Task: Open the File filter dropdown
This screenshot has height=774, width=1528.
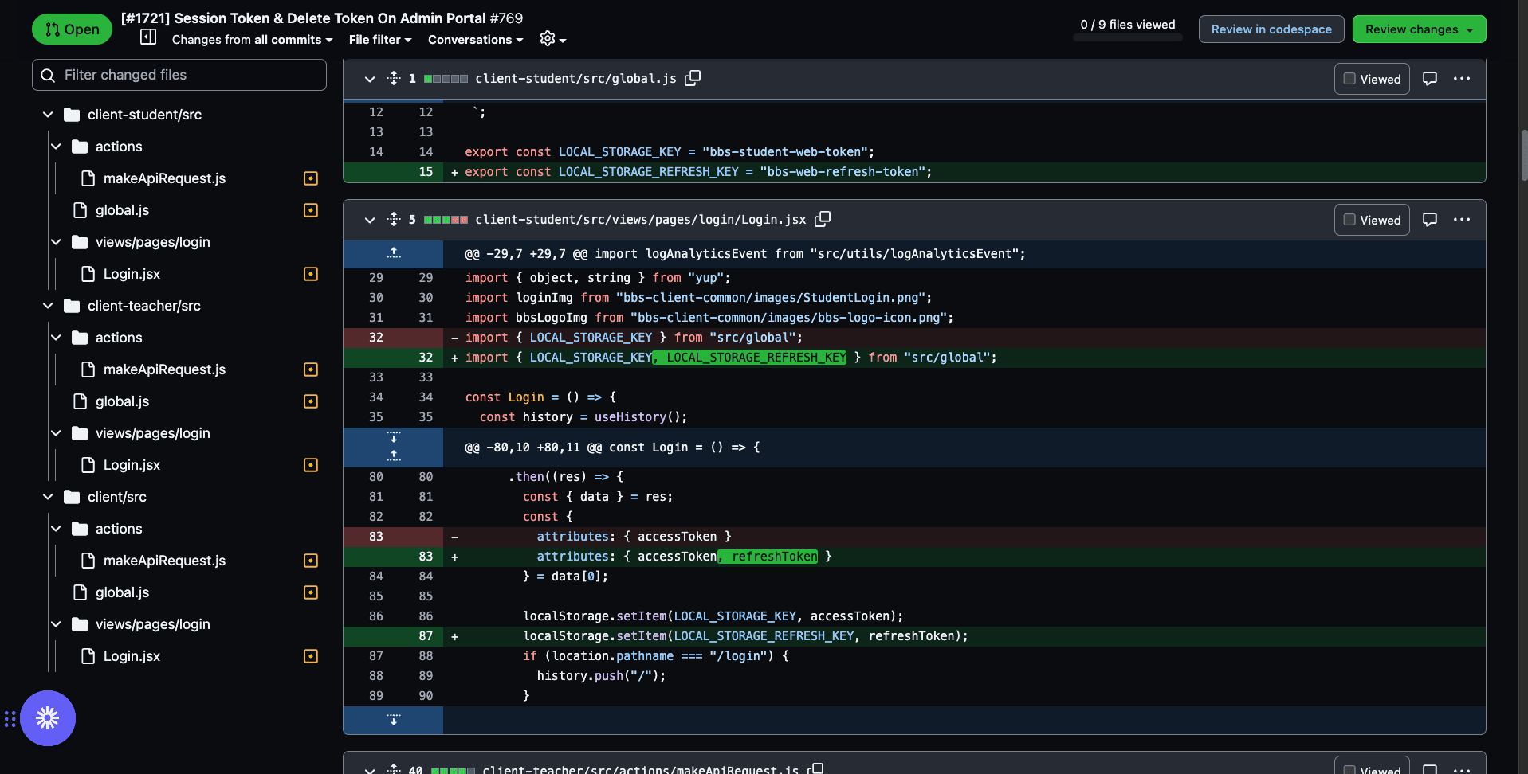Action: pyautogui.click(x=380, y=40)
